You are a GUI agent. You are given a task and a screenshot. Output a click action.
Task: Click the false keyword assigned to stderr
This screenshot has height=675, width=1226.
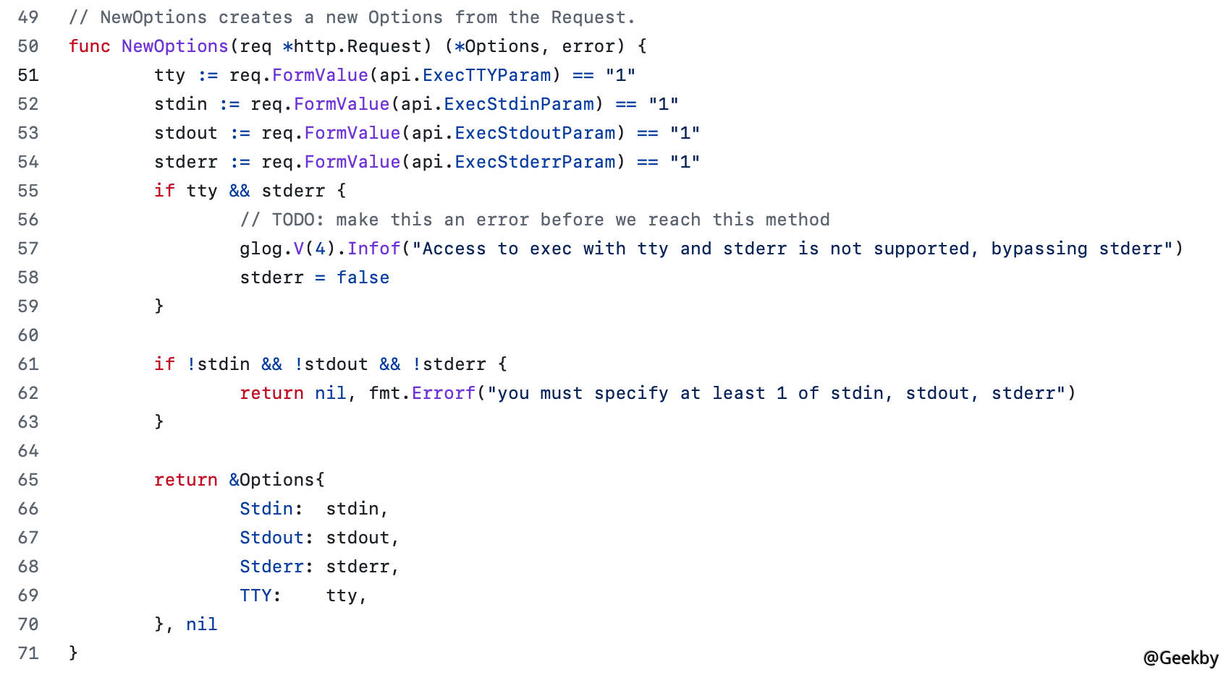coord(363,278)
